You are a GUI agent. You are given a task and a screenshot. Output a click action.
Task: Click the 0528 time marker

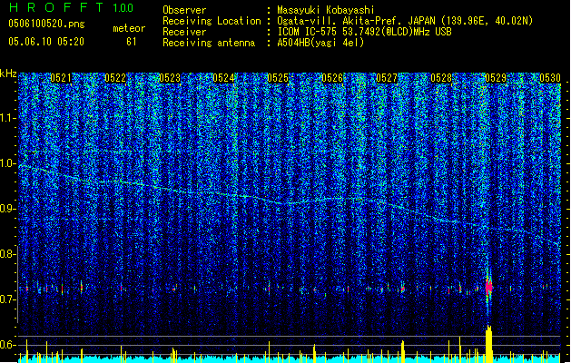(x=441, y=78)
